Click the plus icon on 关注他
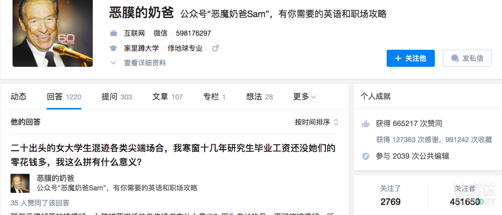The height and width of the screenshot is (215, 502). coord(398,58)
